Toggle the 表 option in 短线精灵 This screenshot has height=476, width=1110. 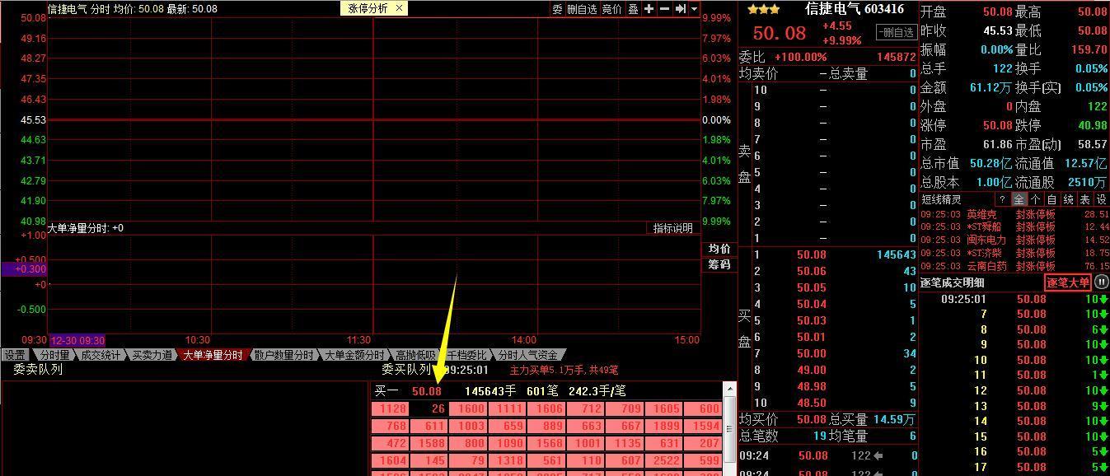(1085, 199)
